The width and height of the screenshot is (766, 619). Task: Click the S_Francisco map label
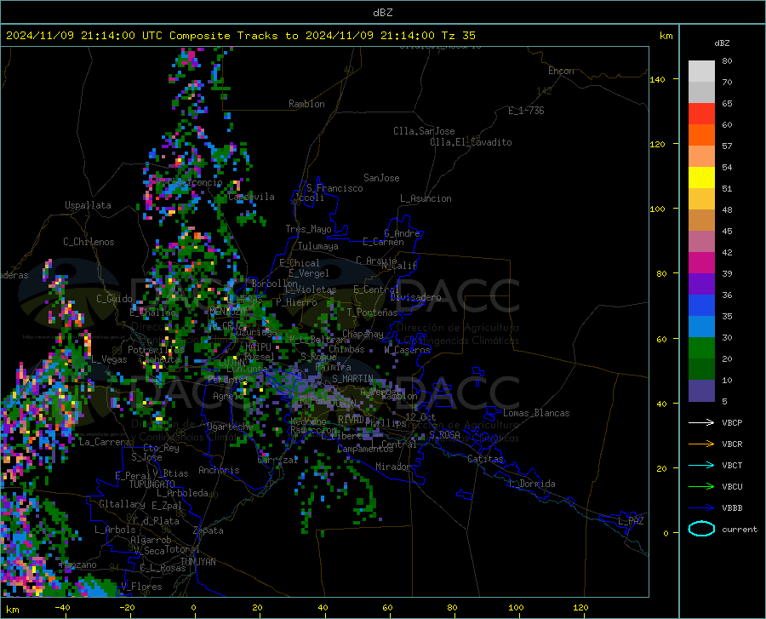[334, 188]
